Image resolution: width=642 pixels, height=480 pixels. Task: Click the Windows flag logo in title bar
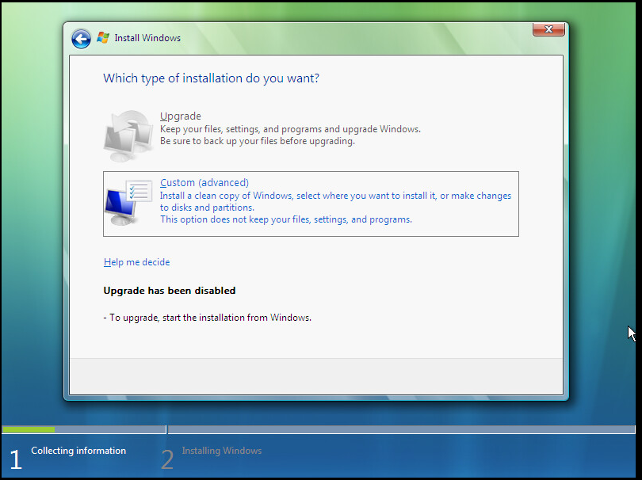(103, 38)
